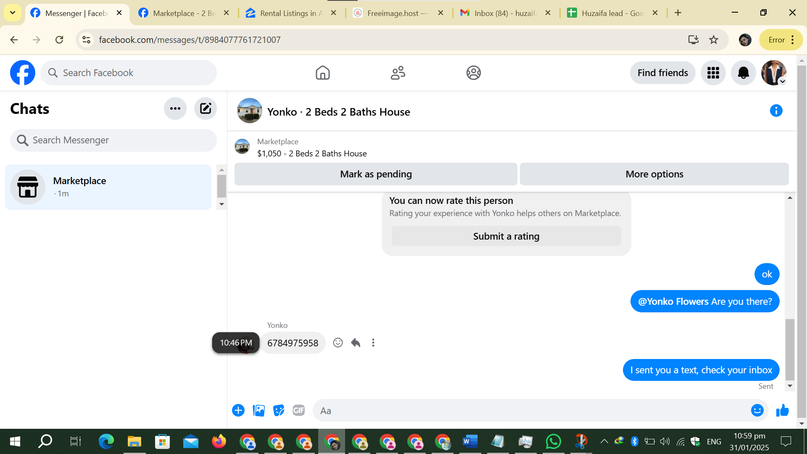Open the emoji picker in message box
The width and height of the screenshot is (807, 454).
(x=757, y=410)
